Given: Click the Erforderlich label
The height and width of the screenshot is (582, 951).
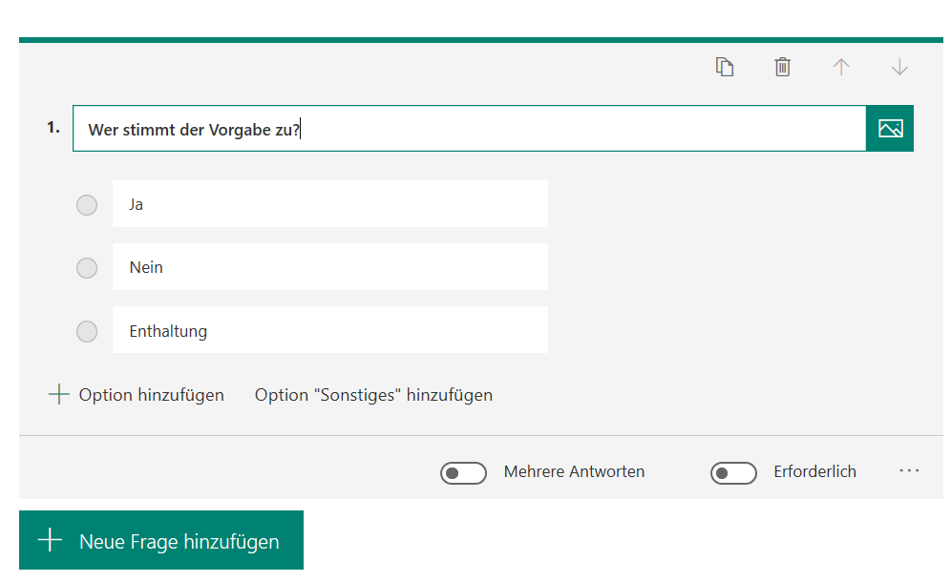Looking at the screenshot, I should (x=814, y=471).
